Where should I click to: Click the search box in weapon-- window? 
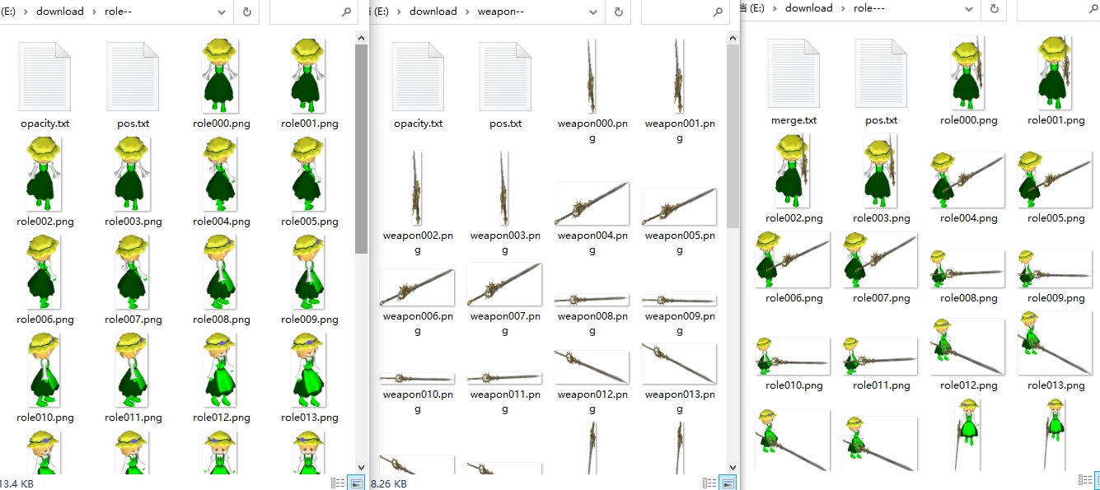click(676, 12)
